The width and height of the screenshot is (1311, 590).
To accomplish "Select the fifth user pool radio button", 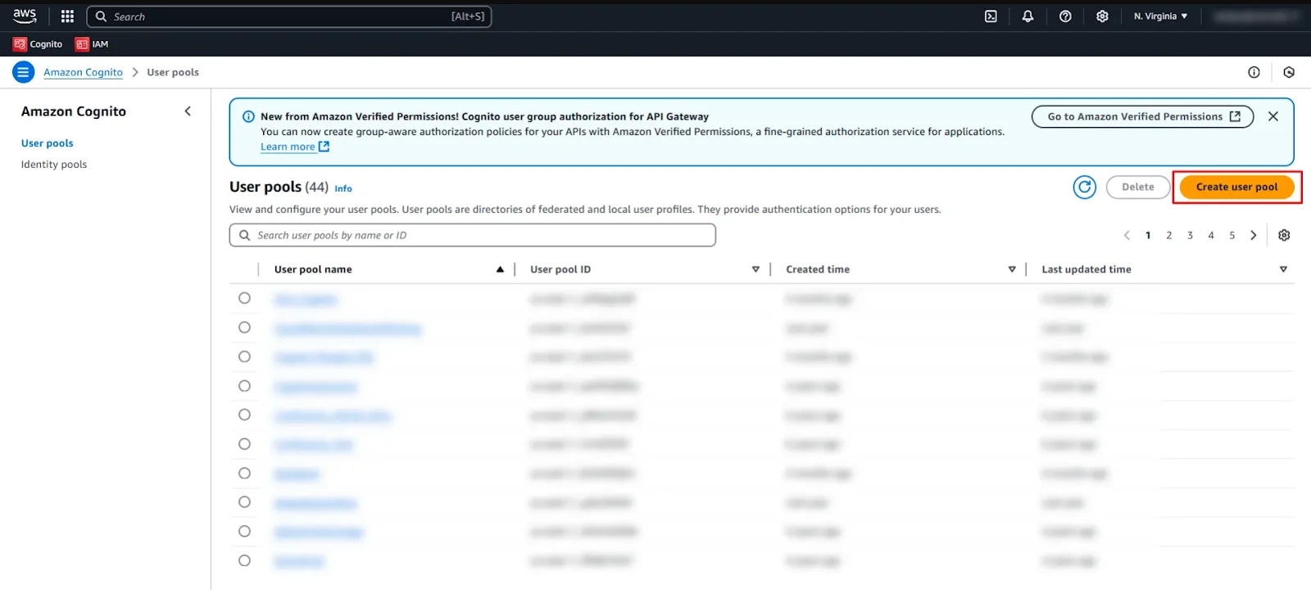I will 244,415.
